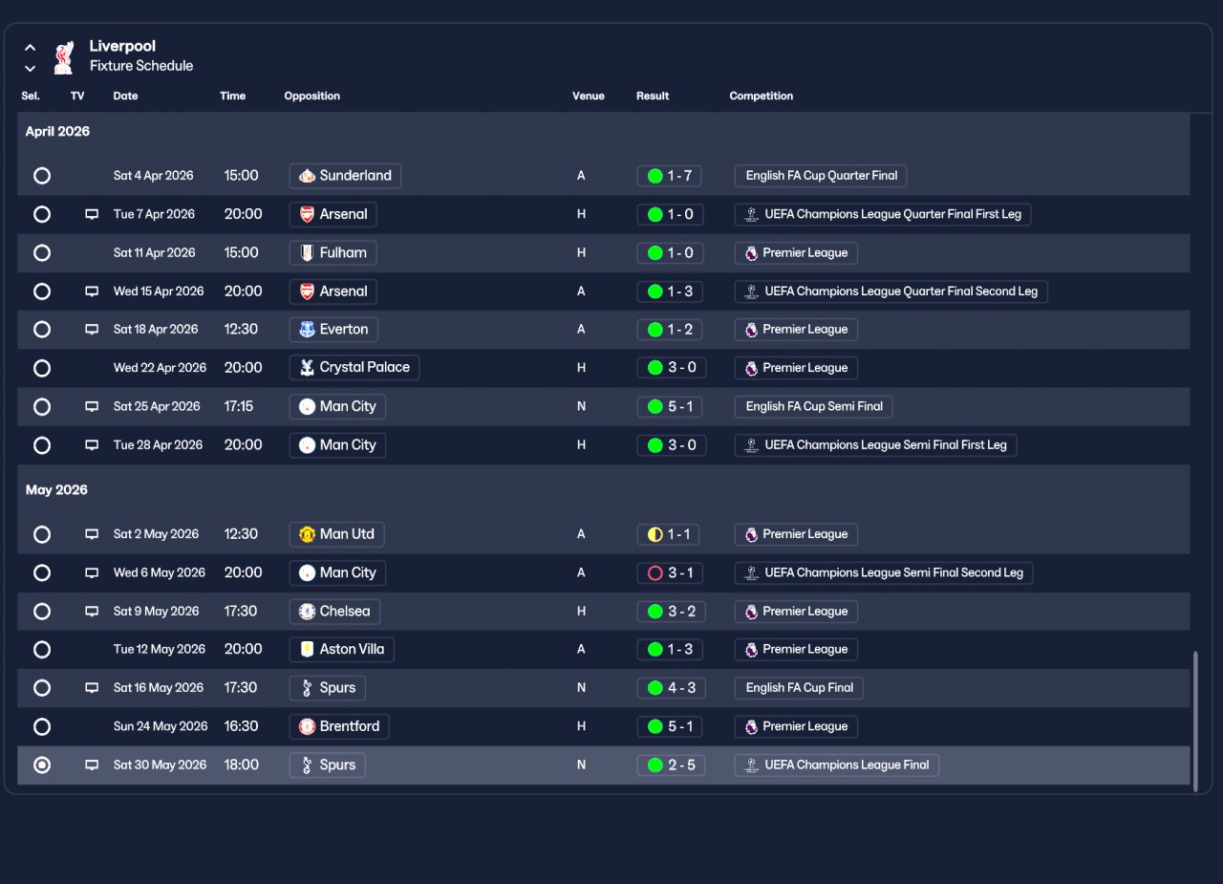Screen dimensions: 1223x884
Task: Click the TV icon for Everton fixture
Action: tap(92, 329)
